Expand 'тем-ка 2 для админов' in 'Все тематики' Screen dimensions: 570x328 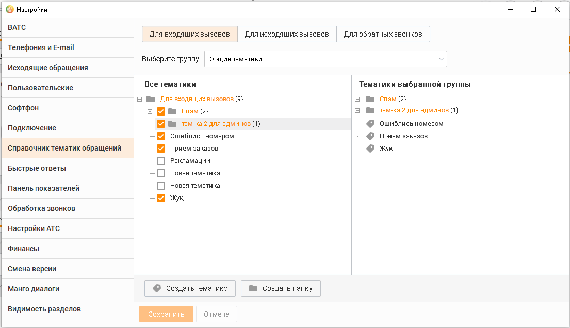click(x=150, y=124)
